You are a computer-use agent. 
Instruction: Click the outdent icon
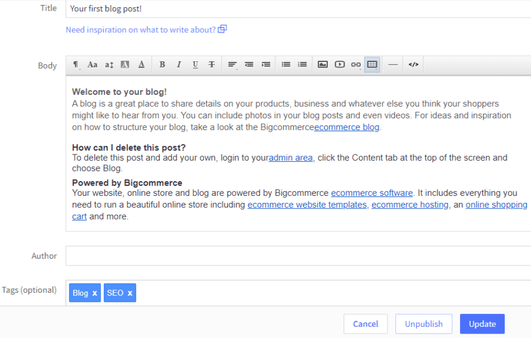pos(249,64)
